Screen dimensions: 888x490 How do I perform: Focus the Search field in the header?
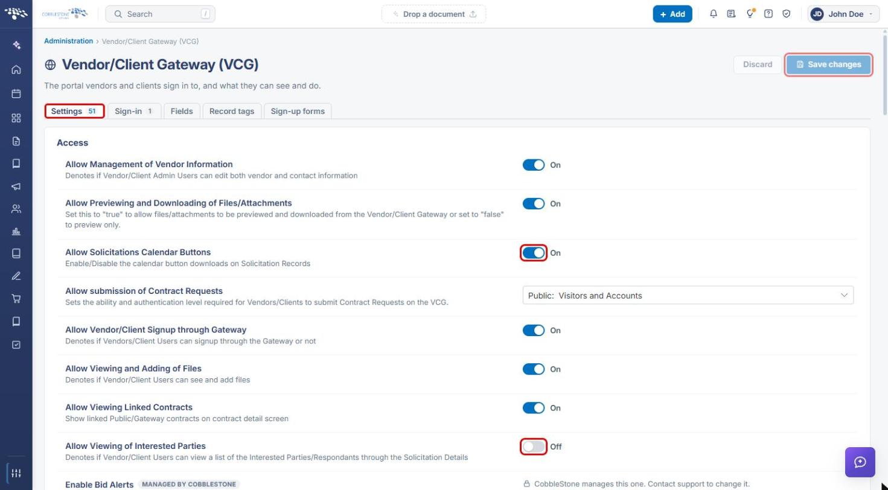[160, 14]
